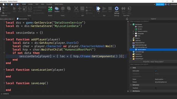Choose the Select tool in the ribbon
This screenshot has width=177, height=99.
pos(15,9)
